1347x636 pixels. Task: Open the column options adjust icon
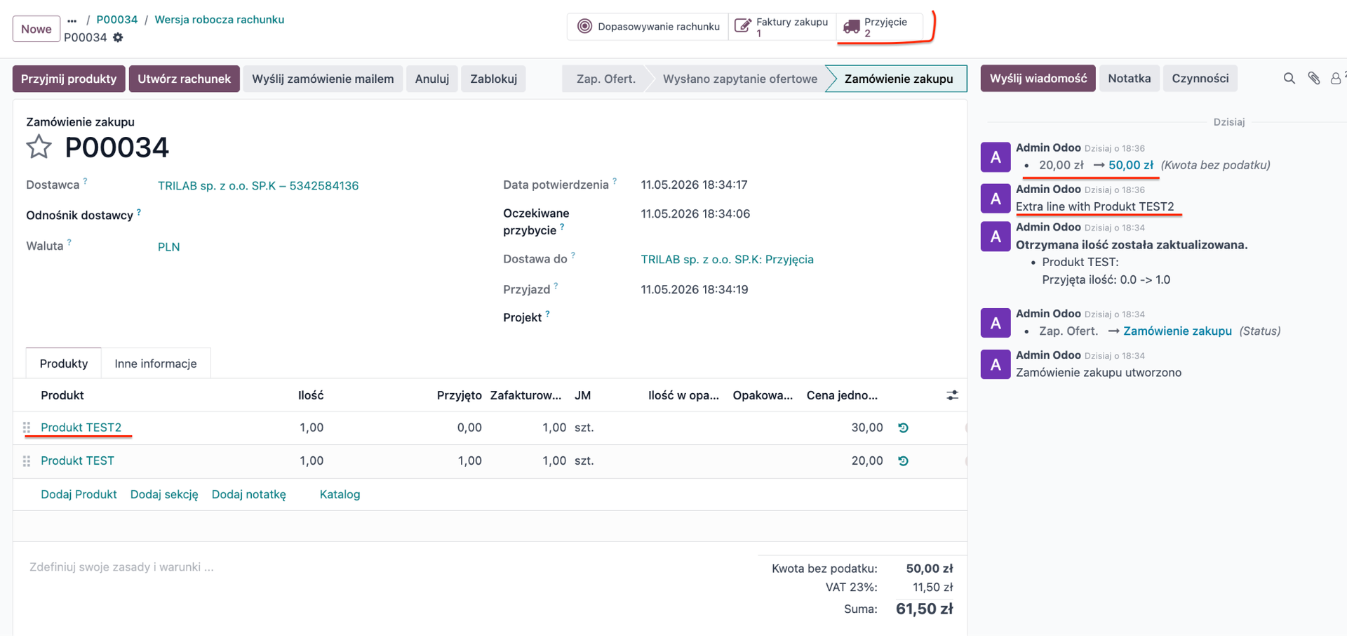tap(952, 395)
